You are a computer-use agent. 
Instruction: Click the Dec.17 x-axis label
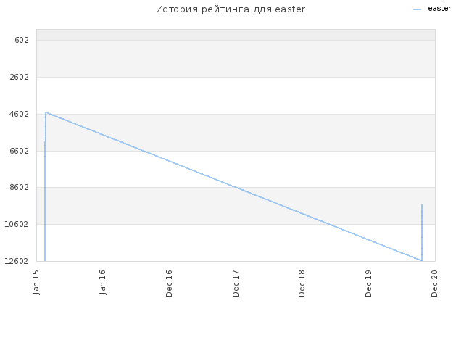tap(236, 283)
